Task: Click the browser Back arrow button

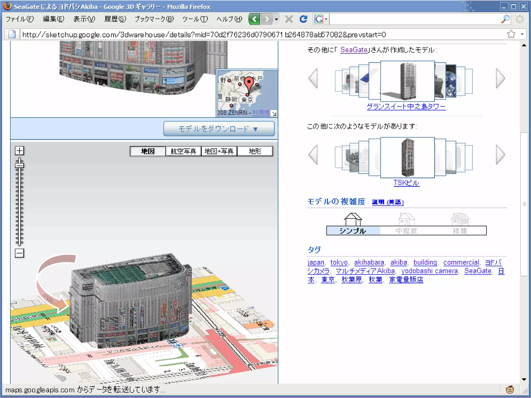Action: 254,19
